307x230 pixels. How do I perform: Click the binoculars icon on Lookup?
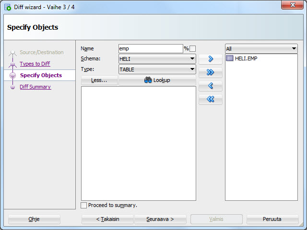click(x=148, y=80)
